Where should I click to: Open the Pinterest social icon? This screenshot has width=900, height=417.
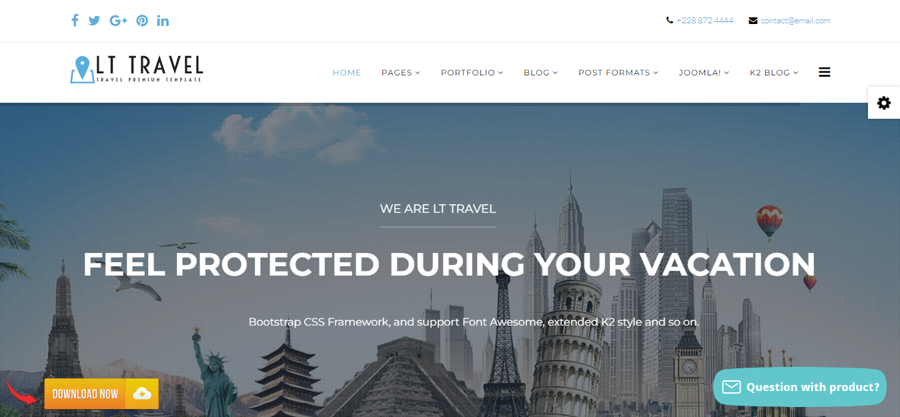coord(142,21)
